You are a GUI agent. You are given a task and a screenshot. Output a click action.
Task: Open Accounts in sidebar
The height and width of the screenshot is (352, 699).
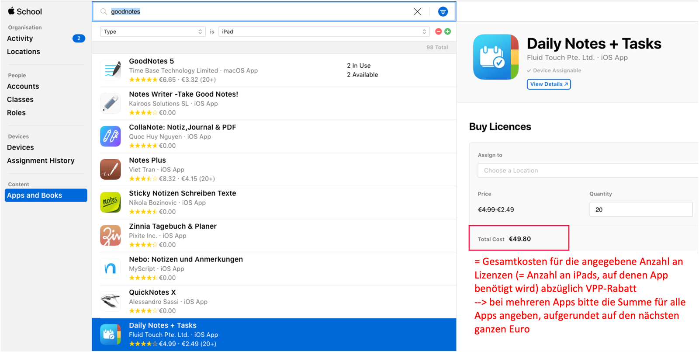tap(23, 87)
